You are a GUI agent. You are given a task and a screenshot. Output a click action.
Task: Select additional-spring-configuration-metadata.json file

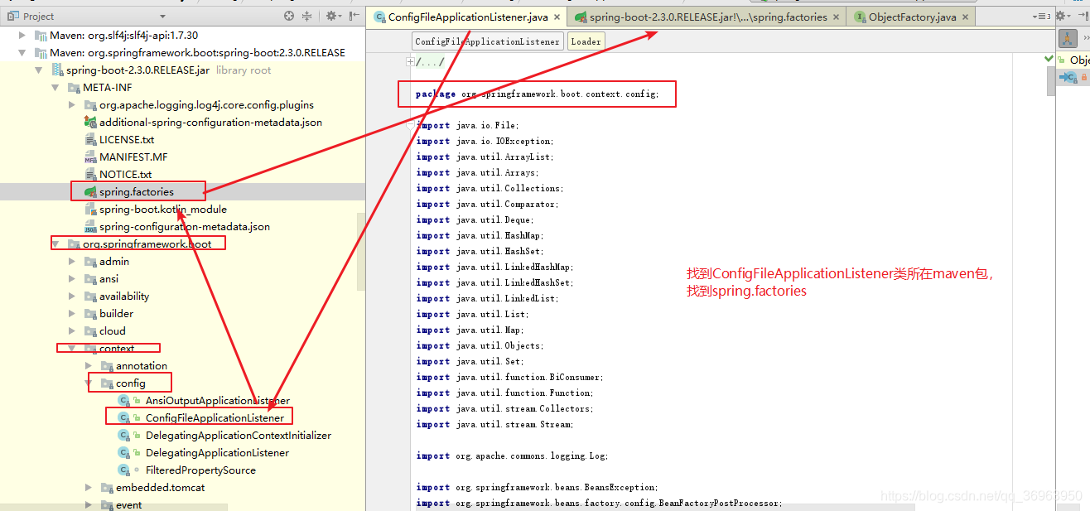(x=210, y=123)
